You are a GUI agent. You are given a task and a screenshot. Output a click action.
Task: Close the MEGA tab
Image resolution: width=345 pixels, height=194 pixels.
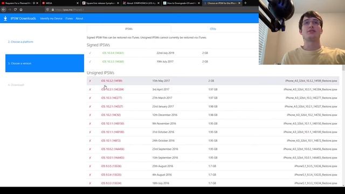coord(78,3)
